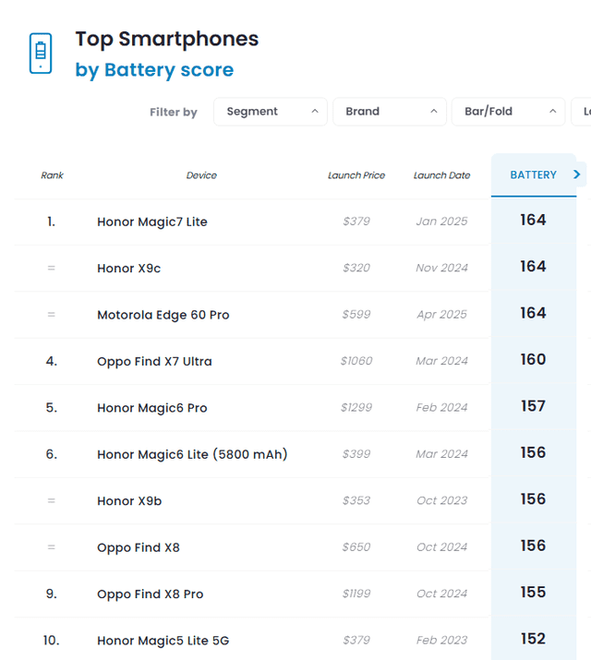
Task: Click the Nov 2024 launch date
Action: click(x=441, y=268)
